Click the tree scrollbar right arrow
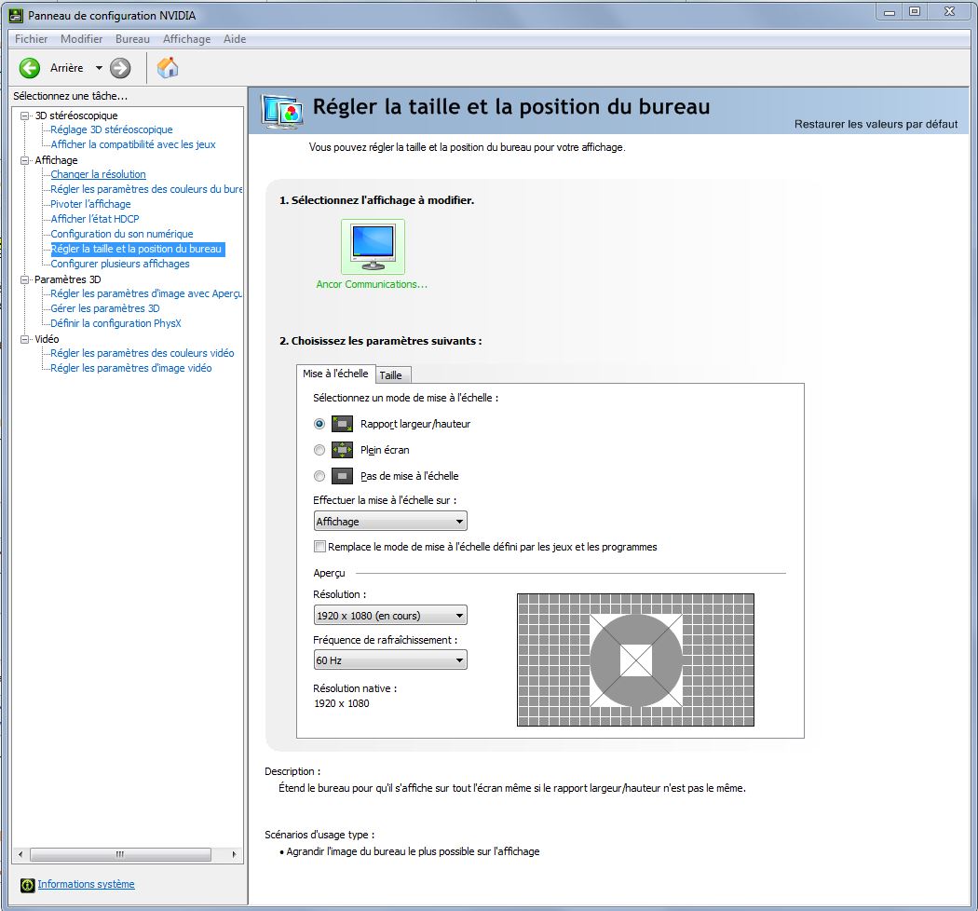The image size is (978, 911). pyautogui.click(x=234, y=854)
